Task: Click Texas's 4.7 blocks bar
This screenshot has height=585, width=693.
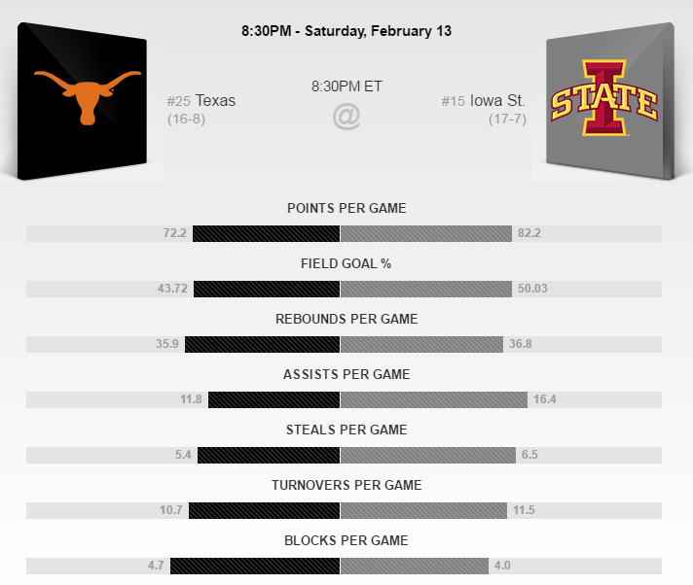Action: [255, 566]
